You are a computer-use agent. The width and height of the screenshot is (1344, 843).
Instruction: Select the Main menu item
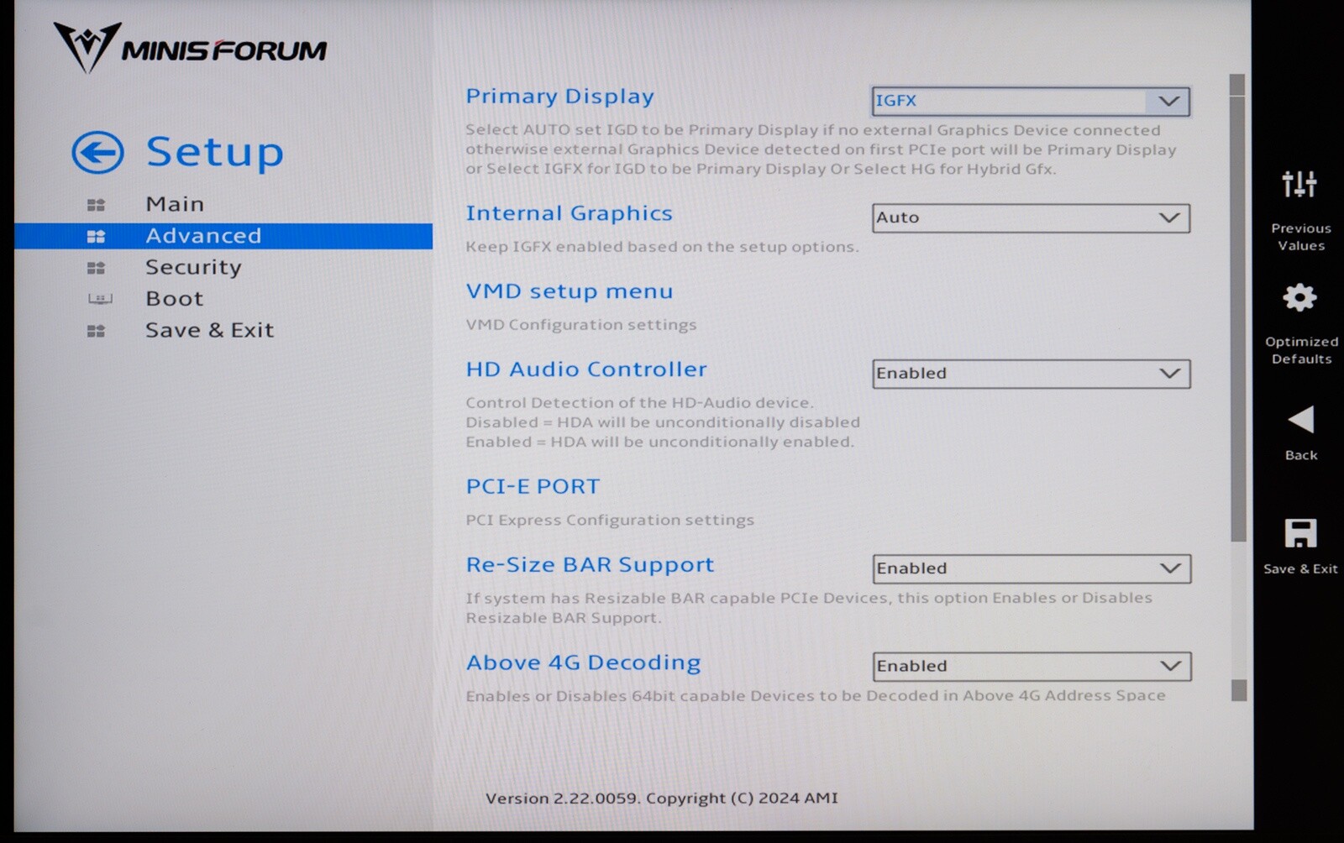(x=175, y=204)
